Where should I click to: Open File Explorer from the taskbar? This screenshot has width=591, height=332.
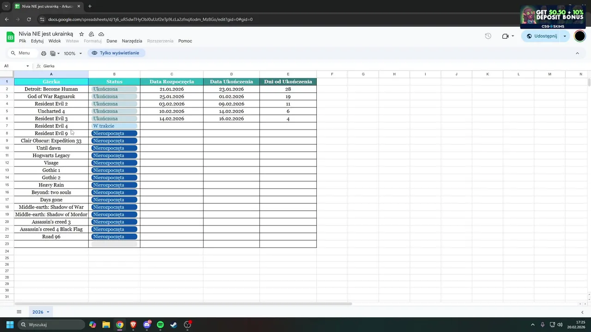tap(106, 325)
